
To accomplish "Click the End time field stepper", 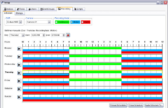I will [x=63, y=35].
